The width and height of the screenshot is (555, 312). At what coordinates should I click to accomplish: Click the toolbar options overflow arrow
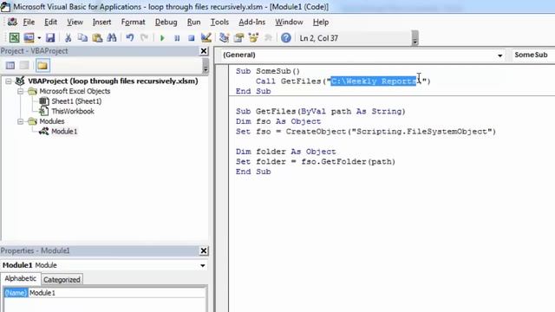(x=415, y=38)
